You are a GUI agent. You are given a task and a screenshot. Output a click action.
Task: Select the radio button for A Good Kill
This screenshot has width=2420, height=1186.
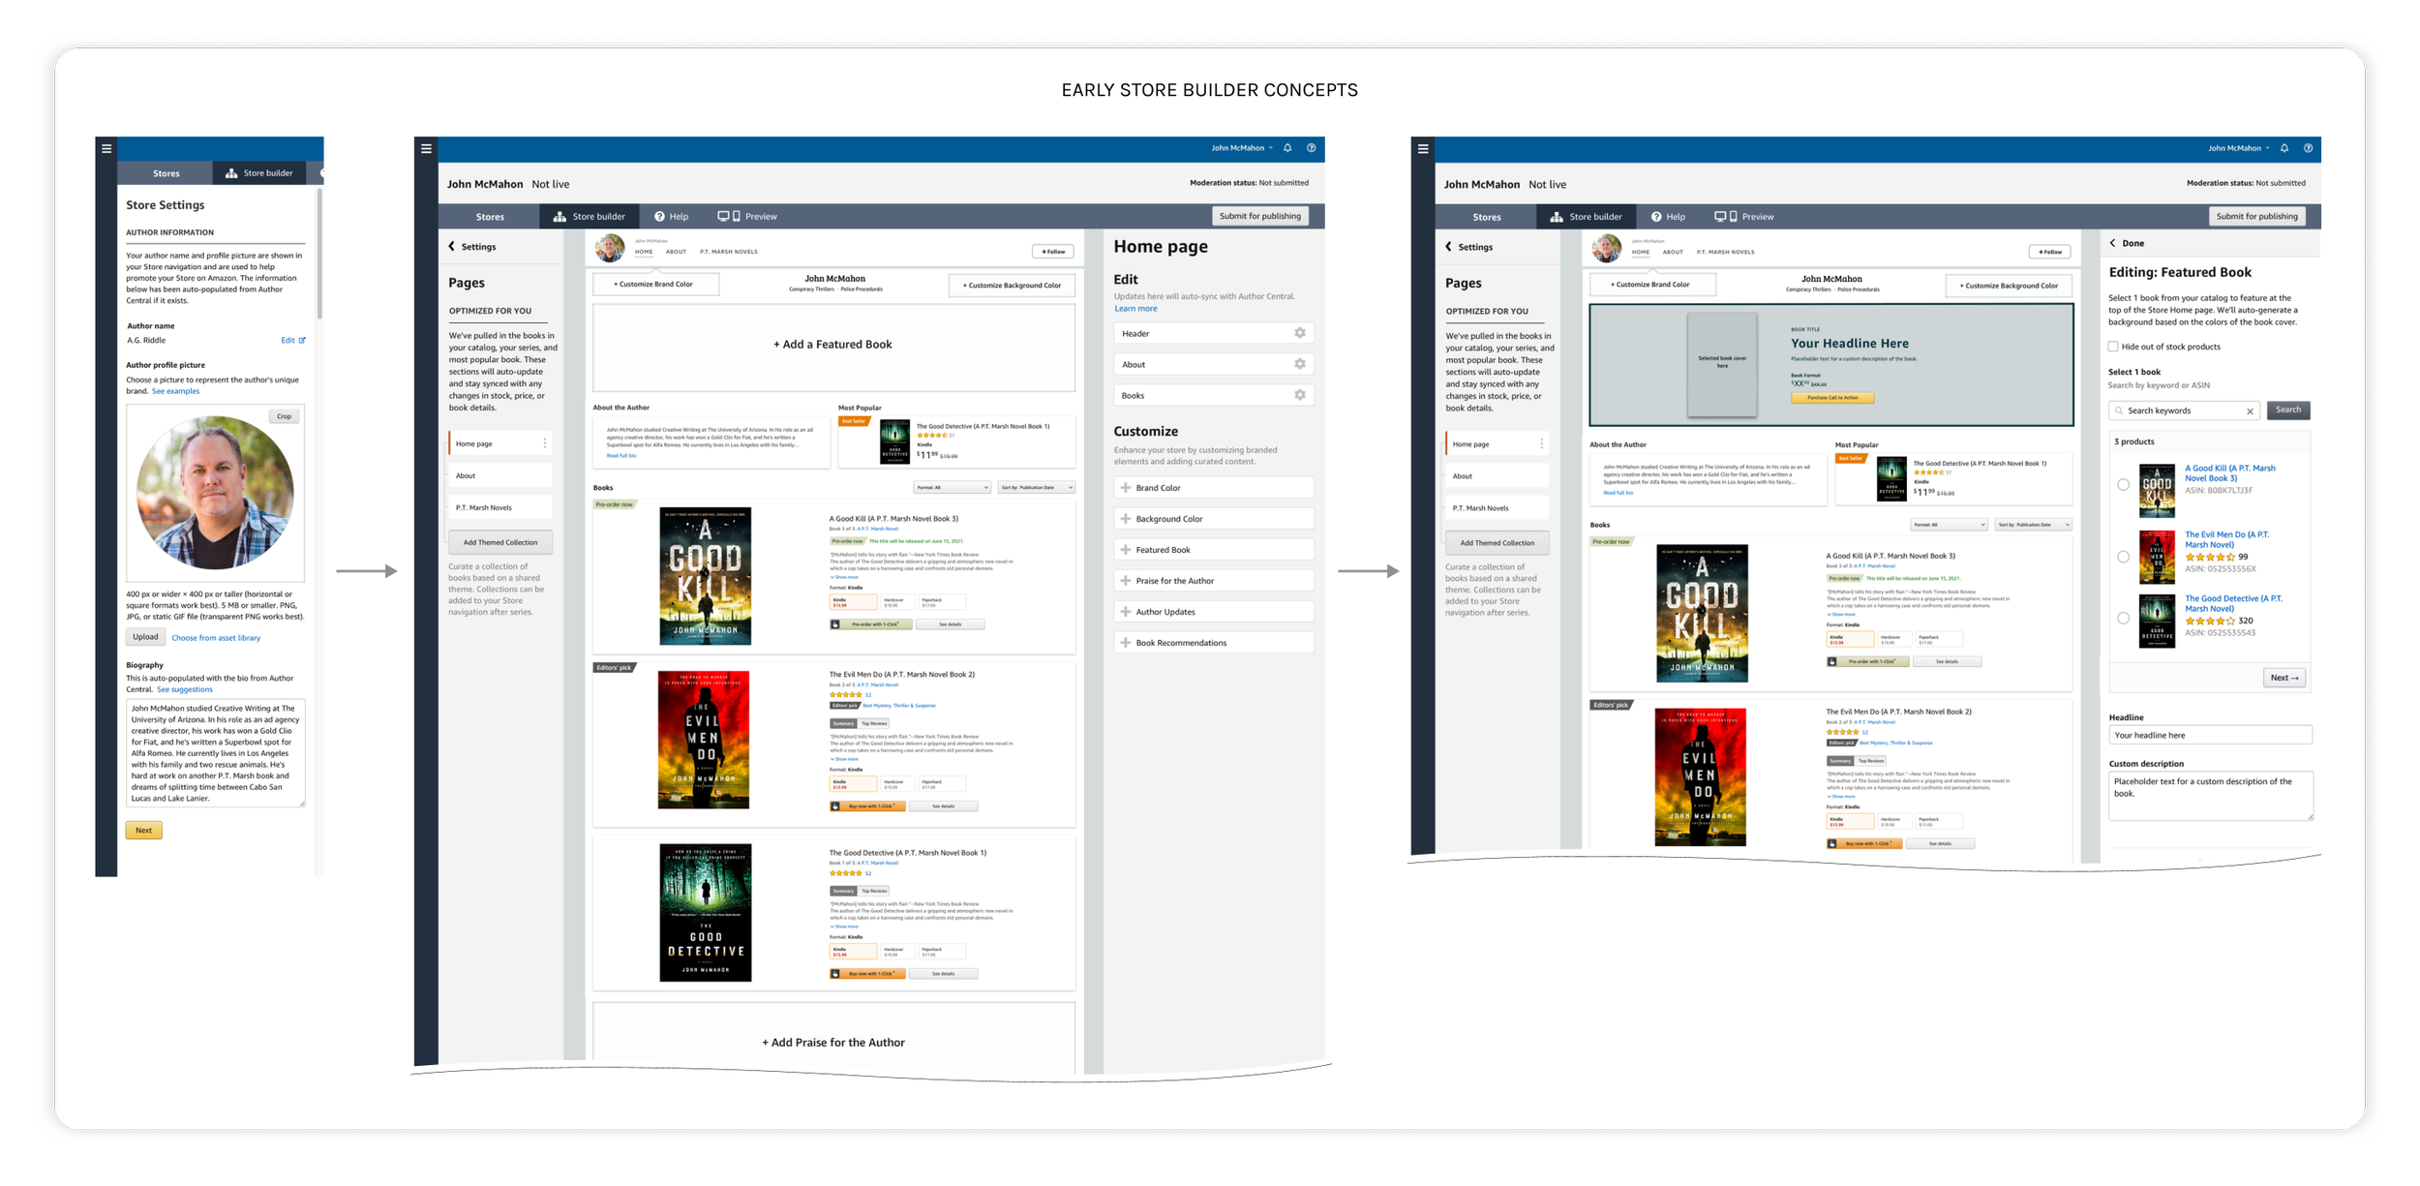[2124, 484]
